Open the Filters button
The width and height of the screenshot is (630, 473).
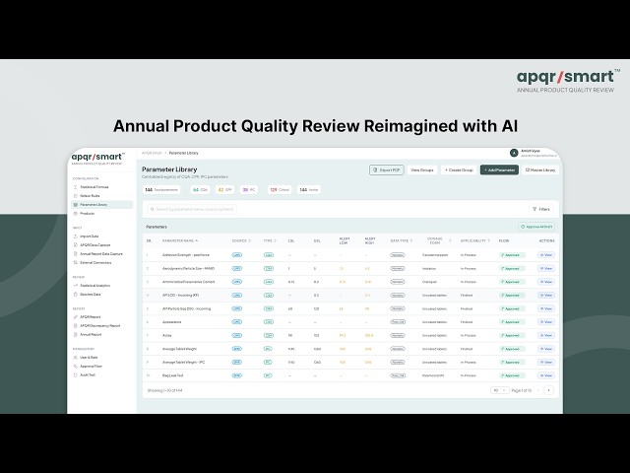click(x=541, y=209)
